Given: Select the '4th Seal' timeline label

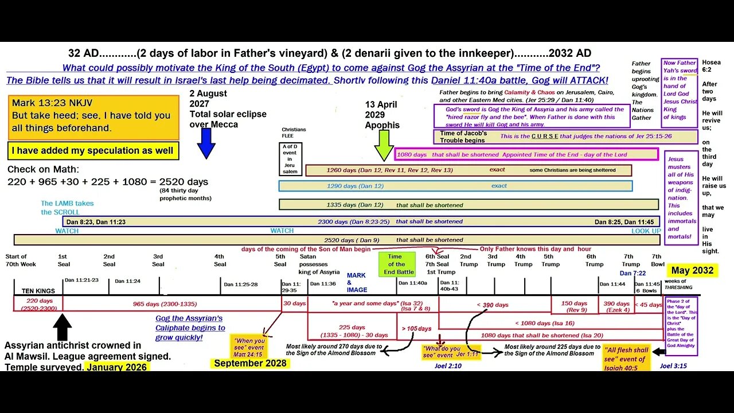Looking at the screenshot, I should tap(220, 260).
